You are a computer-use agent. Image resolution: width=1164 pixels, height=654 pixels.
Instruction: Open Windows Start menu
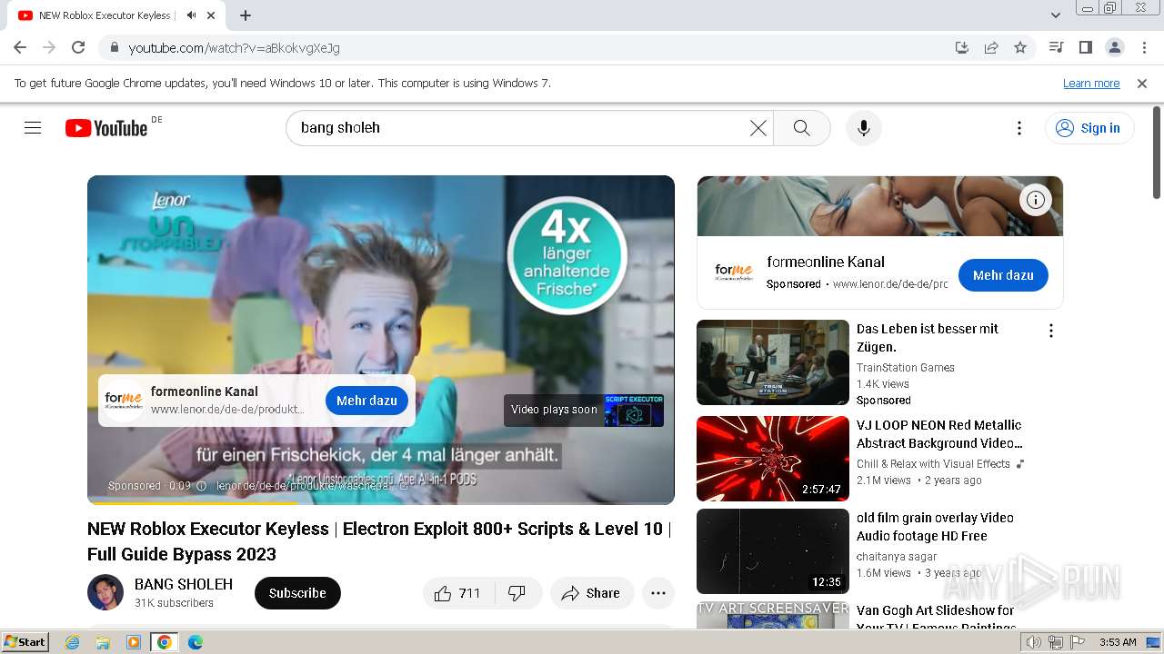[x=25, y=641]
